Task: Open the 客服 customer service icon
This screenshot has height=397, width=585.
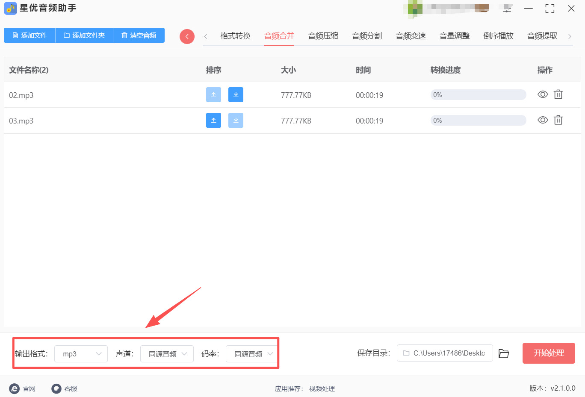Action: 56,388
